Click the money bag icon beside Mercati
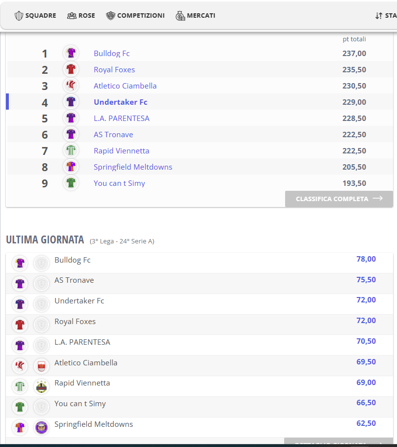Screen dimensions: 397x447 (180, 16)
